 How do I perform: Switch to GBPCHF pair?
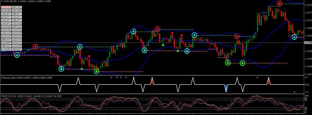[6, 40]
